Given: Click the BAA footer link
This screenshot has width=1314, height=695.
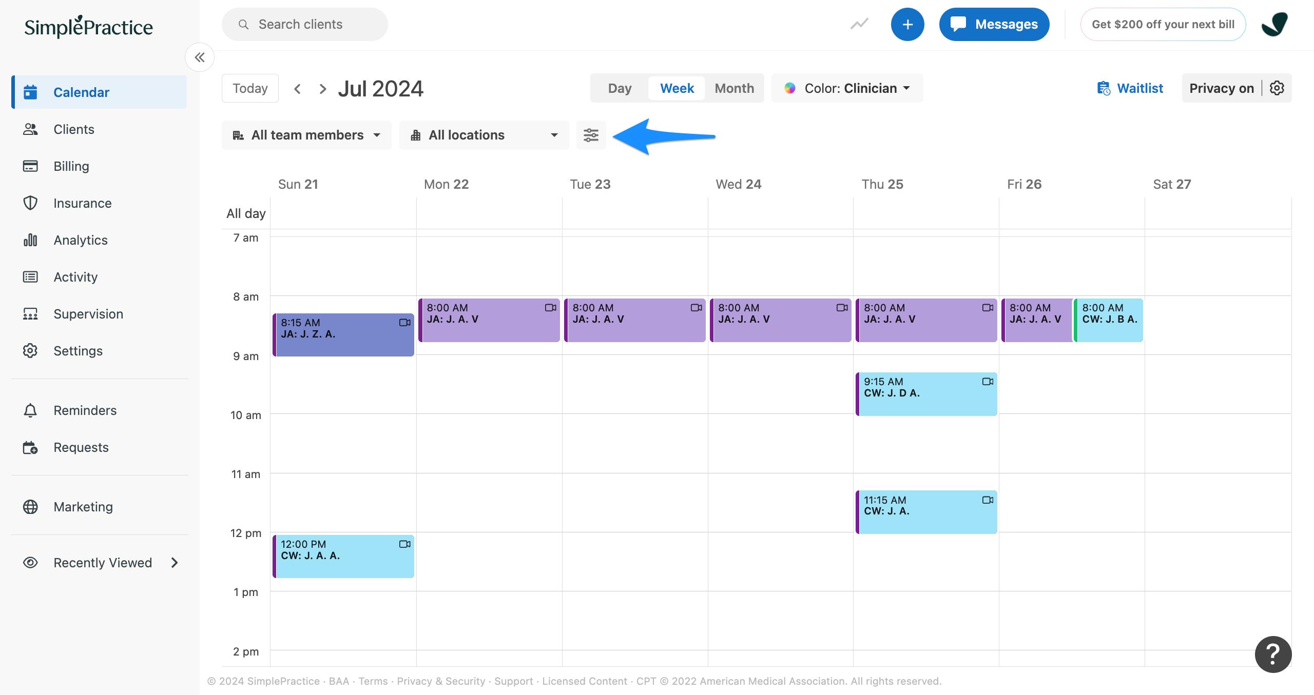Looking at the screenshot, I should point(339,681).
